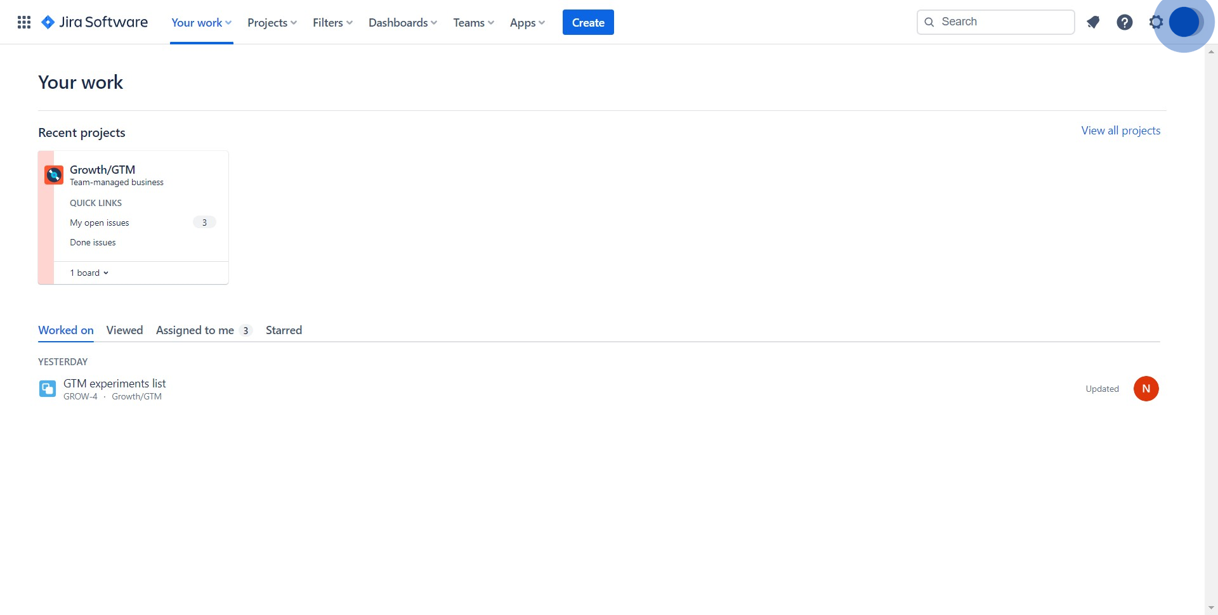The width and height of the screenshot is (1218, 615).
Task: Expand the Teams dropdown menu
Action: (x=473, y=22)
